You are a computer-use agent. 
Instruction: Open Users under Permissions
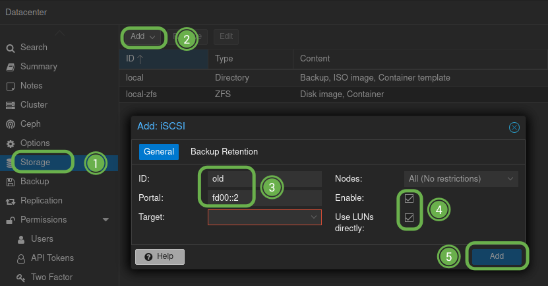point(59,239)
